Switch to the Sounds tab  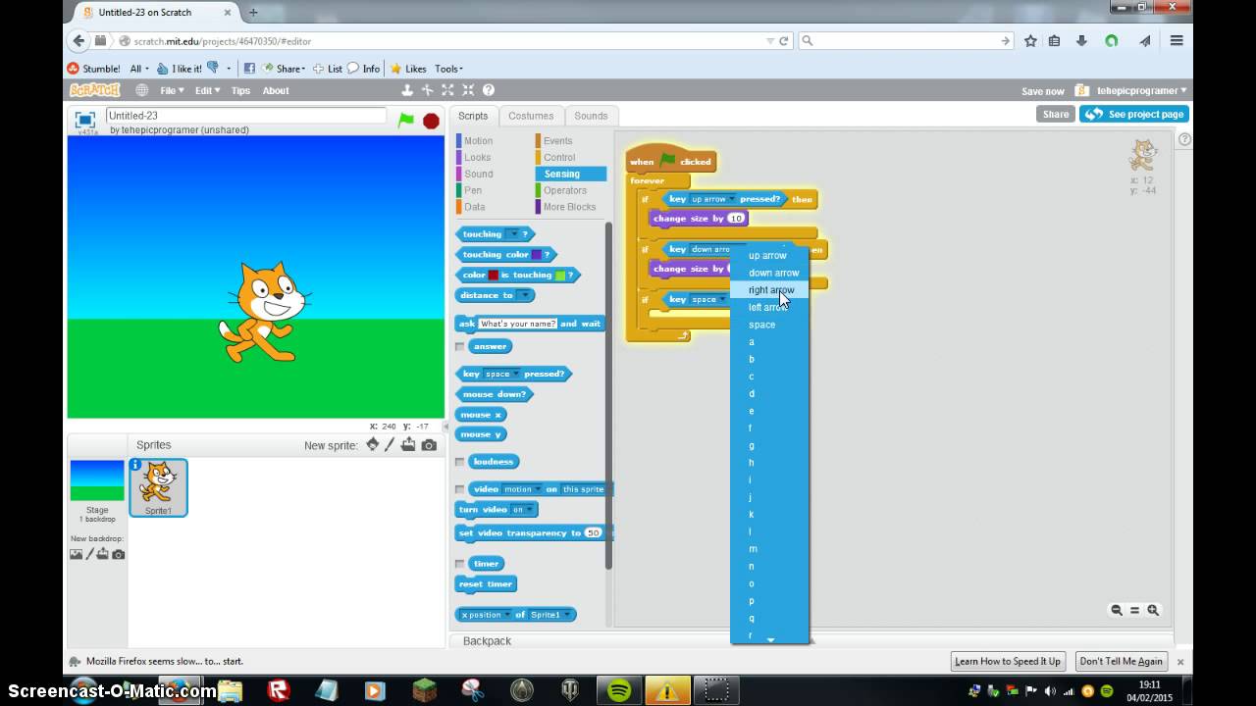point(591,116)
